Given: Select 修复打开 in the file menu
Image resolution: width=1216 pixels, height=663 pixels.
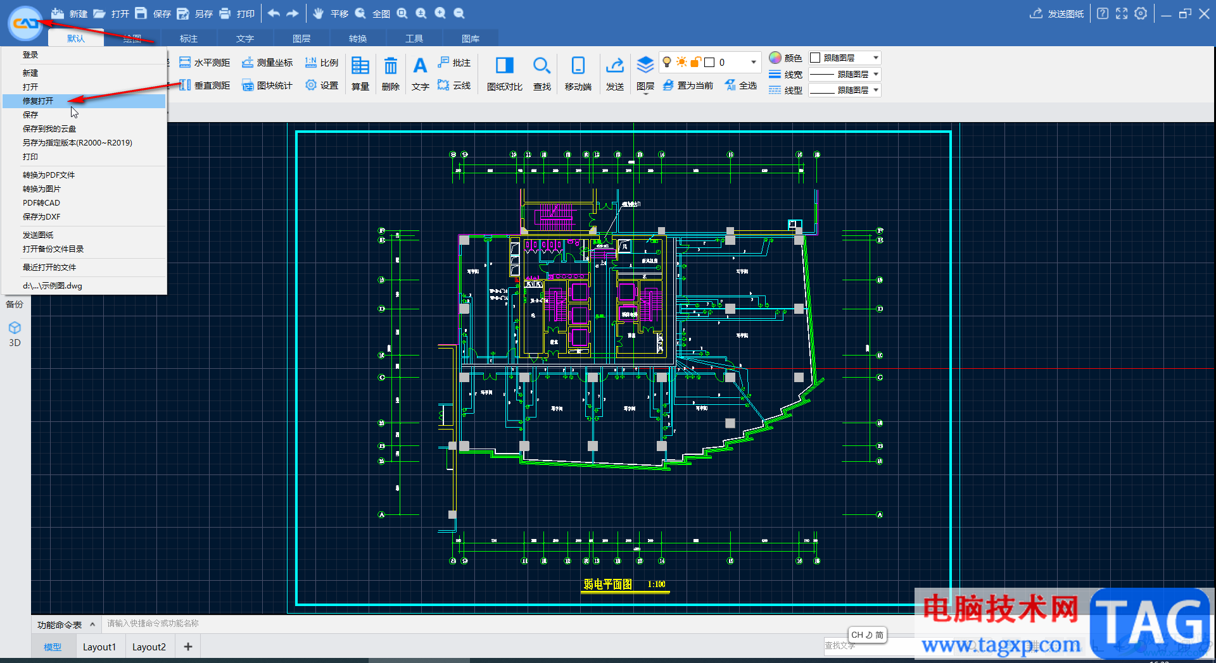Looking at the screenshot, I should 84,101.
